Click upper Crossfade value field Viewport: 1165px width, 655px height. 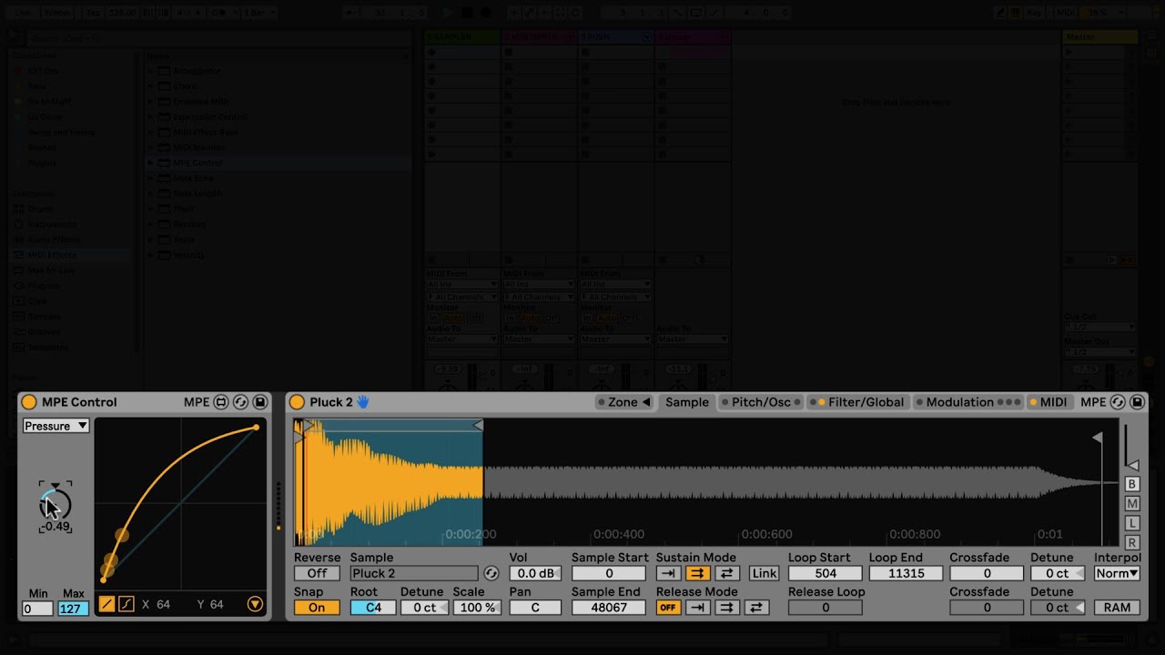[987, 573]
